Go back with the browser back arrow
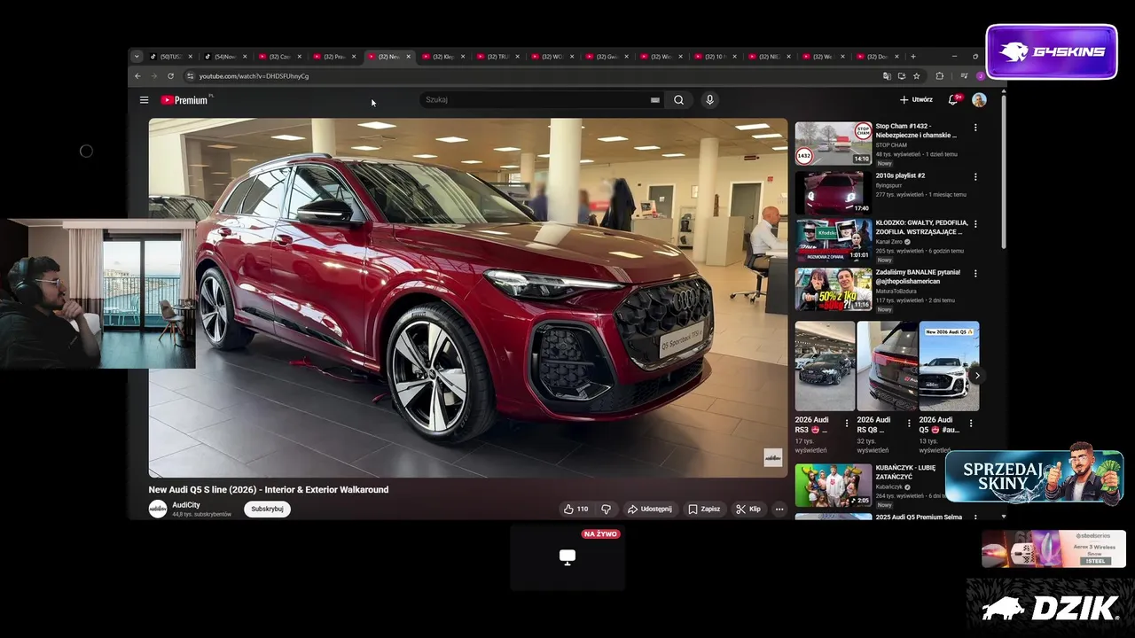This screenshot has height=638, width=1135. pos(137,76)
